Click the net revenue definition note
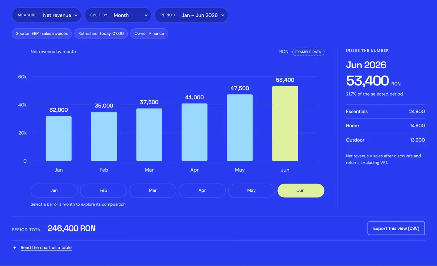Image resolution: width=437 pixels, height=266 pixels. 383,159
